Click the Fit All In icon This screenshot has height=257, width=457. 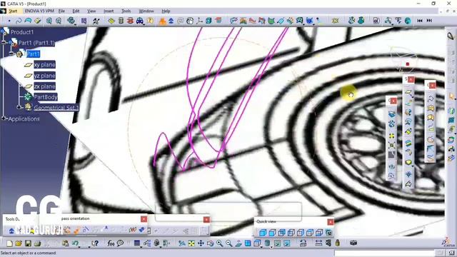[191, 243]
